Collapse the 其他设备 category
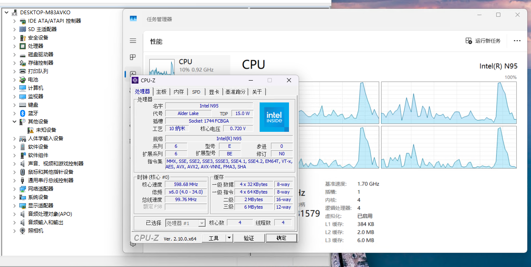 [14, 121]
